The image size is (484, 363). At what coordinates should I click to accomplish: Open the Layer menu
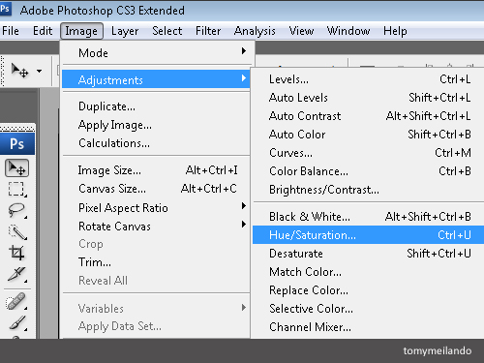pos(125,31)
